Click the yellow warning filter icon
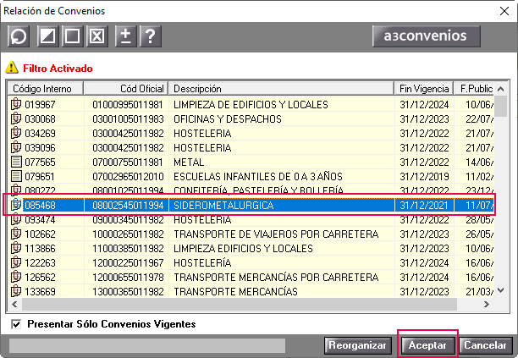Viewport: 518px width, 358px height. tap(12, 68)
